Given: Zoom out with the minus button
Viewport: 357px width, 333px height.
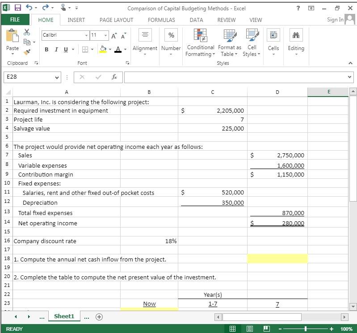Looking at the screenshot, I should 280,329.
